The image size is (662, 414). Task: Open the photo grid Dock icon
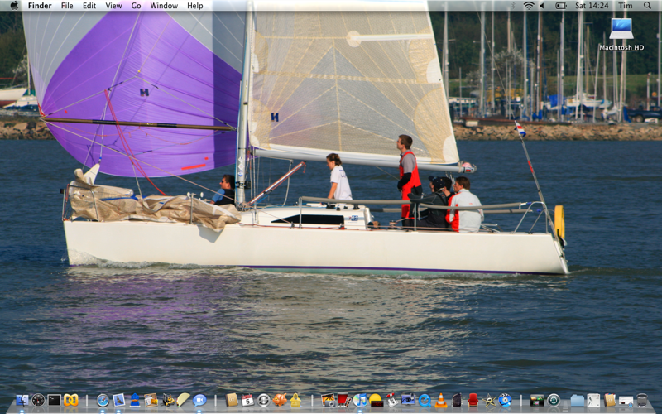[537, 400]
